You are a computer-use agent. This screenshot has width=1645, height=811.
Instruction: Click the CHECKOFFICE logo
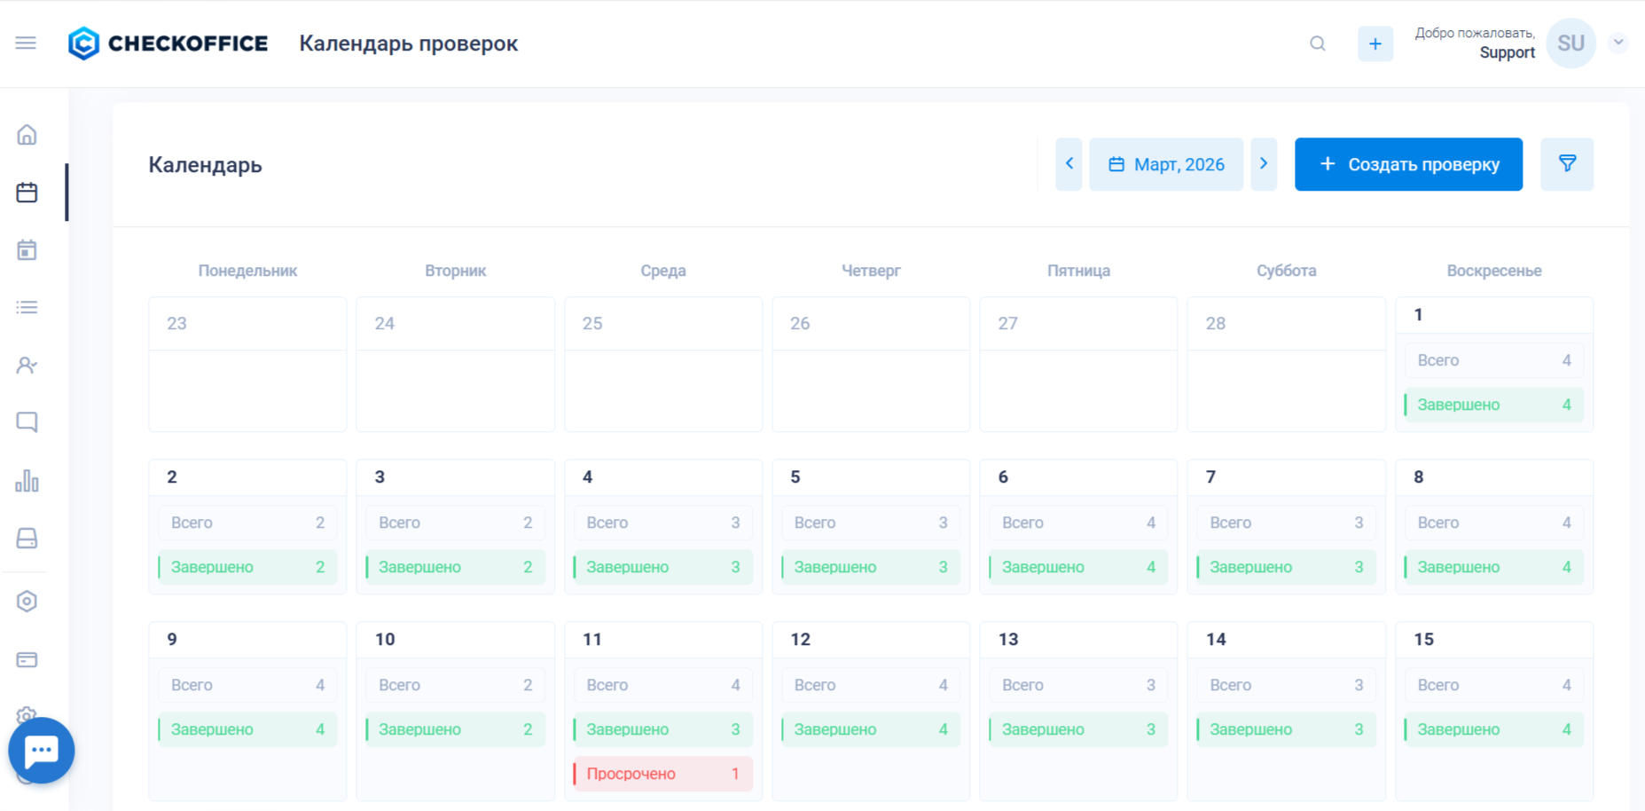point(168,43)
